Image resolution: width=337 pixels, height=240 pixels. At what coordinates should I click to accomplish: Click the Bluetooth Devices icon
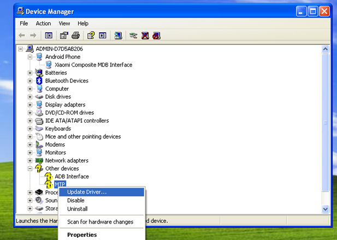[39, 81]
